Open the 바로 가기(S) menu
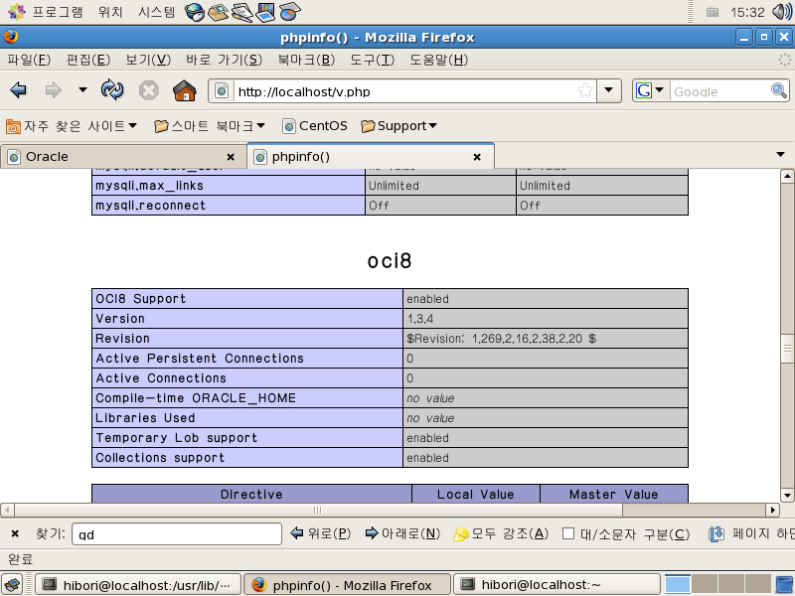This screenshot has width=795, height=596. point(225,60)
